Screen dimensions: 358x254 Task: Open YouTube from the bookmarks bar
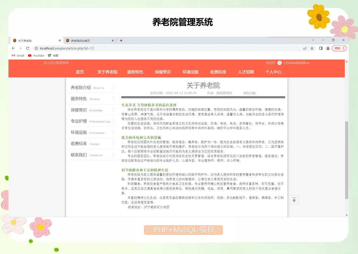[36, 55]
